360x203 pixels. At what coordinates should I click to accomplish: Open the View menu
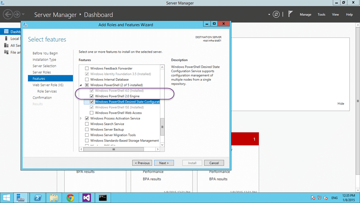335,14
